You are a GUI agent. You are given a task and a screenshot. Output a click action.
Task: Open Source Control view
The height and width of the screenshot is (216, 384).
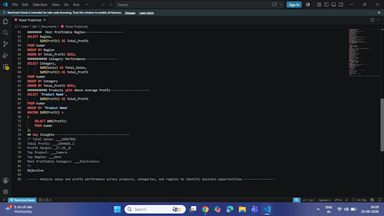click(x=6, y=44)
